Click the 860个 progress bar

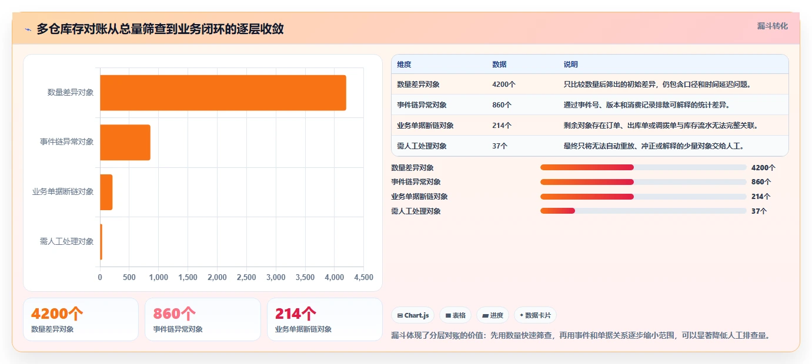point(643,182)
